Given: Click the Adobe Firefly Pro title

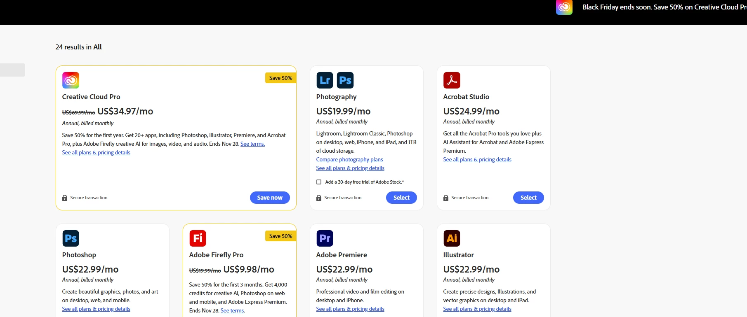Looking at the screenshot, I should click(216, 255).
